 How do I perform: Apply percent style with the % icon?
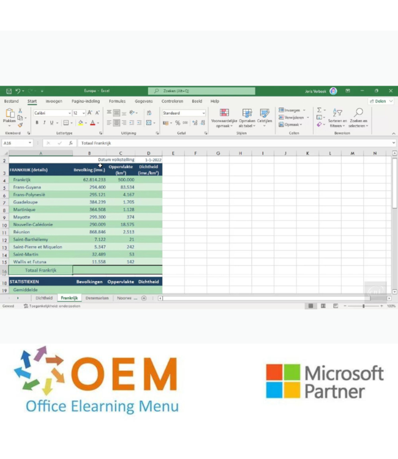tap(178, 123)
